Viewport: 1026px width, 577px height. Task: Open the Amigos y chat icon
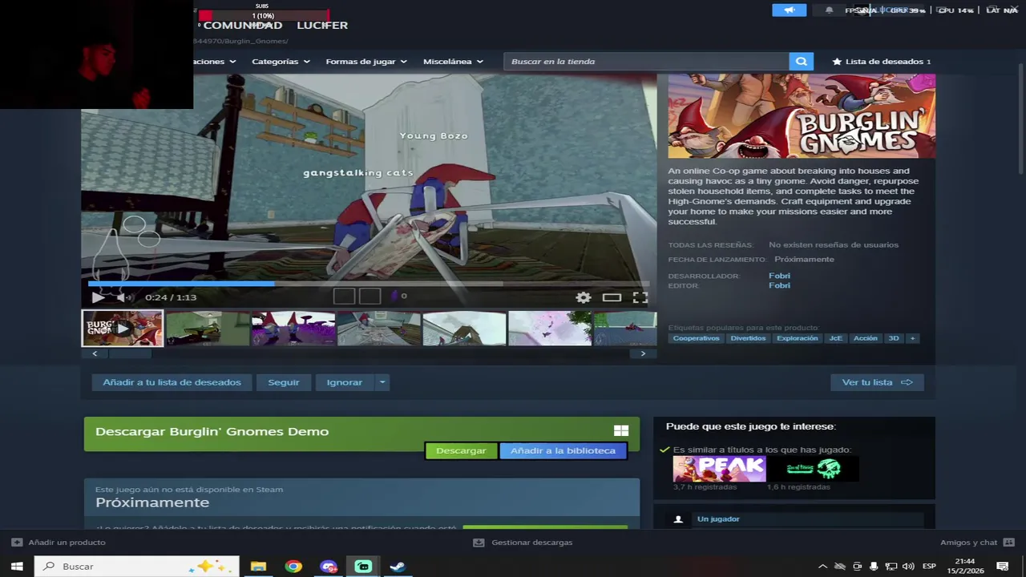(1008, 543)
